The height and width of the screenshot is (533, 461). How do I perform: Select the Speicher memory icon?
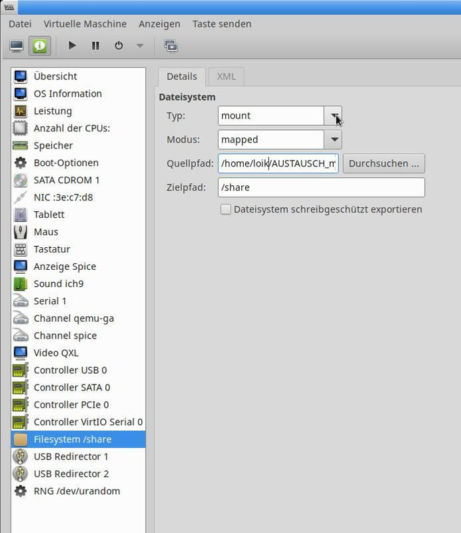coord(21,146)
